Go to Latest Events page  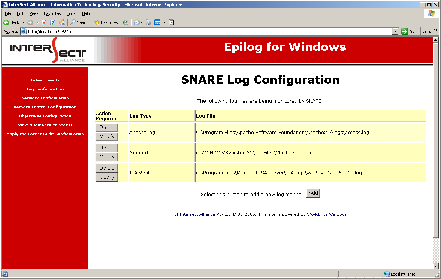45,80
